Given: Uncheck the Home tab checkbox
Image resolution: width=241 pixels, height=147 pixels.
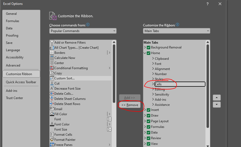Looking at the screenshot, I should click(x=148, y=53).
